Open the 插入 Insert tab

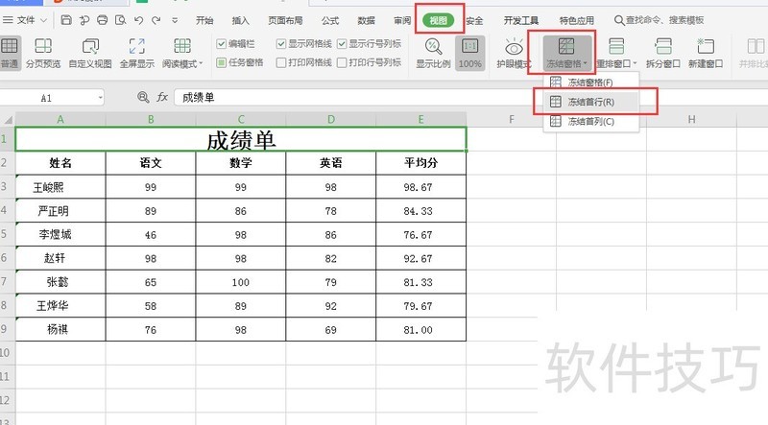click(x=240, y=20)
